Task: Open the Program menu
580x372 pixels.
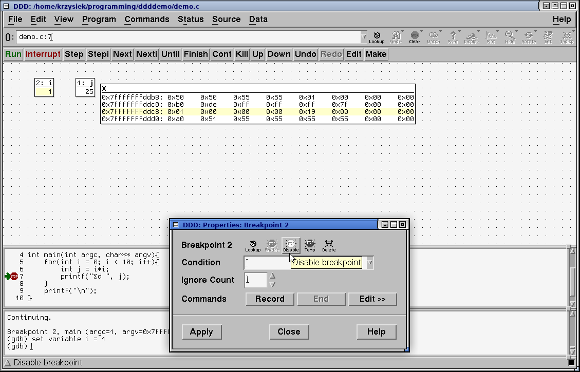Action: pyautogui.click(x=99, y=19)
